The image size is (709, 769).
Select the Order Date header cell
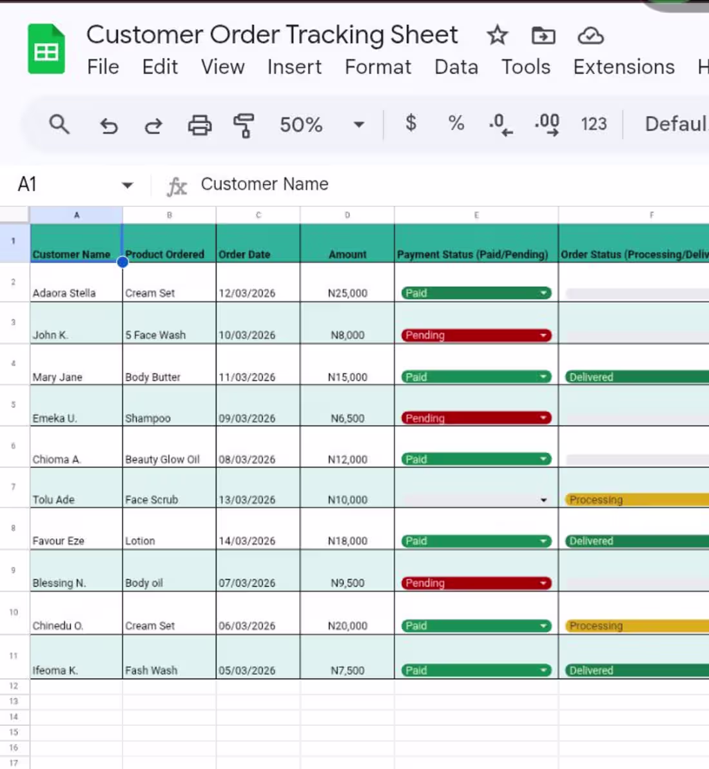point(258,243)
